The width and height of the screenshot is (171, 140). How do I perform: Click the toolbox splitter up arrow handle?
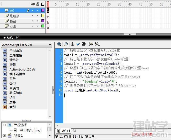click(26, 121)
